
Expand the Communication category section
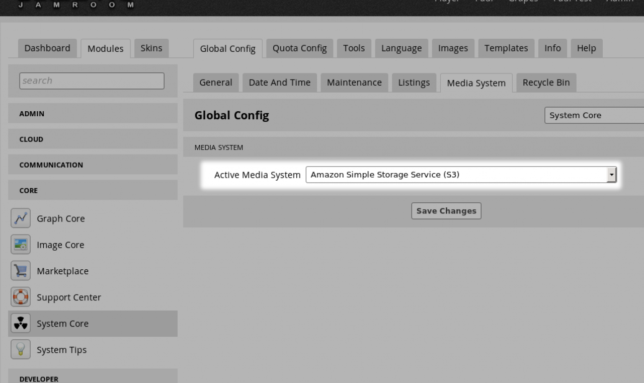point(93,165)
